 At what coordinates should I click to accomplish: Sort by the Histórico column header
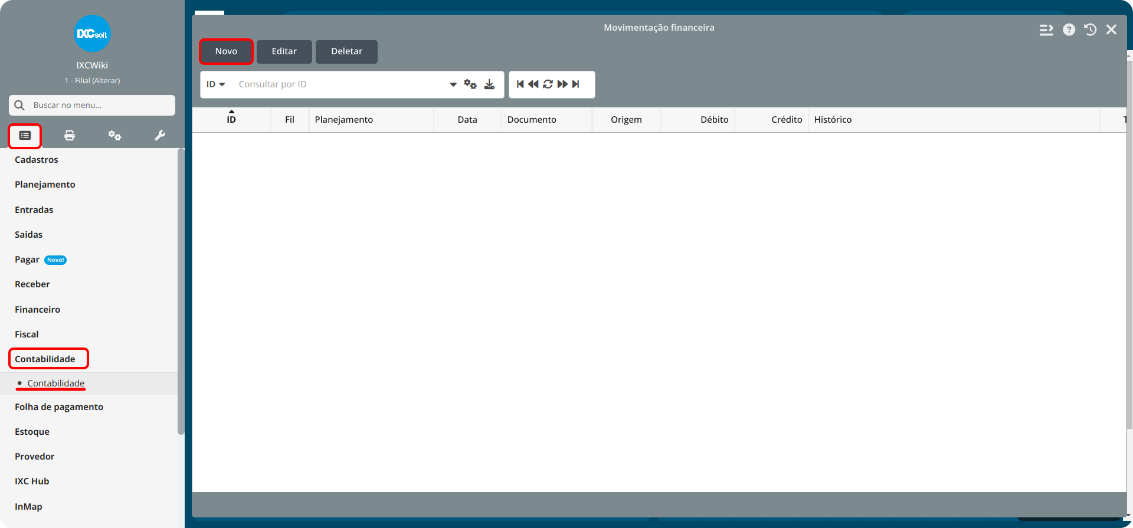954,120
